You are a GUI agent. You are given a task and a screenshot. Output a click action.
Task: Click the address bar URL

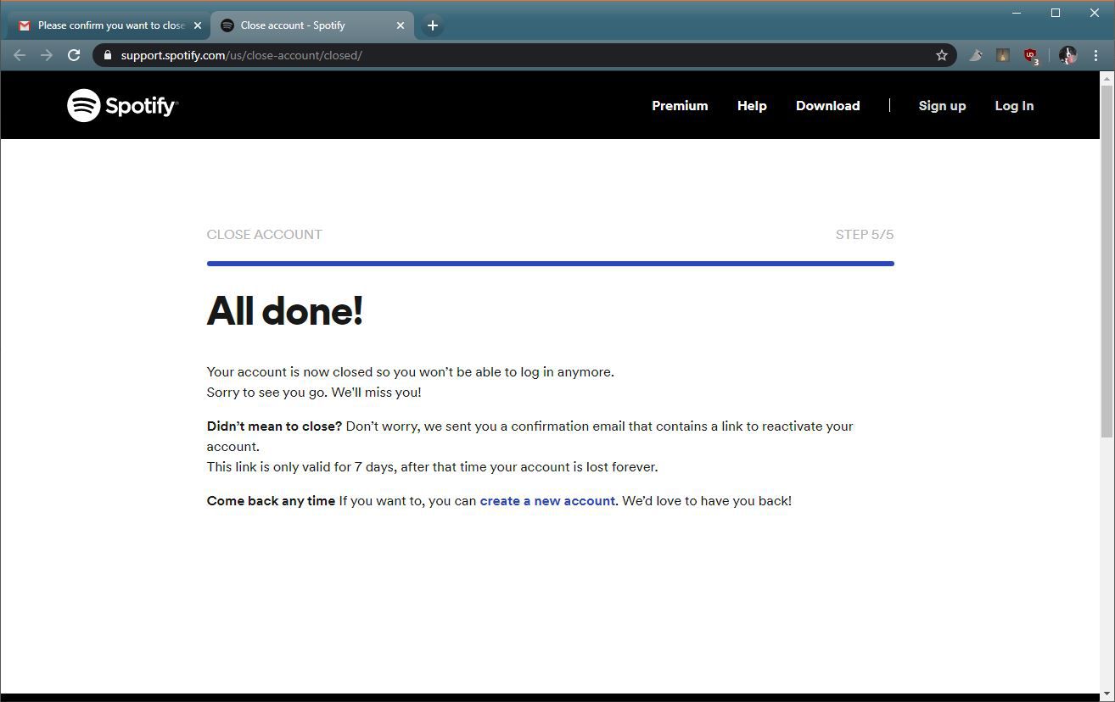(x=241, y=55)
